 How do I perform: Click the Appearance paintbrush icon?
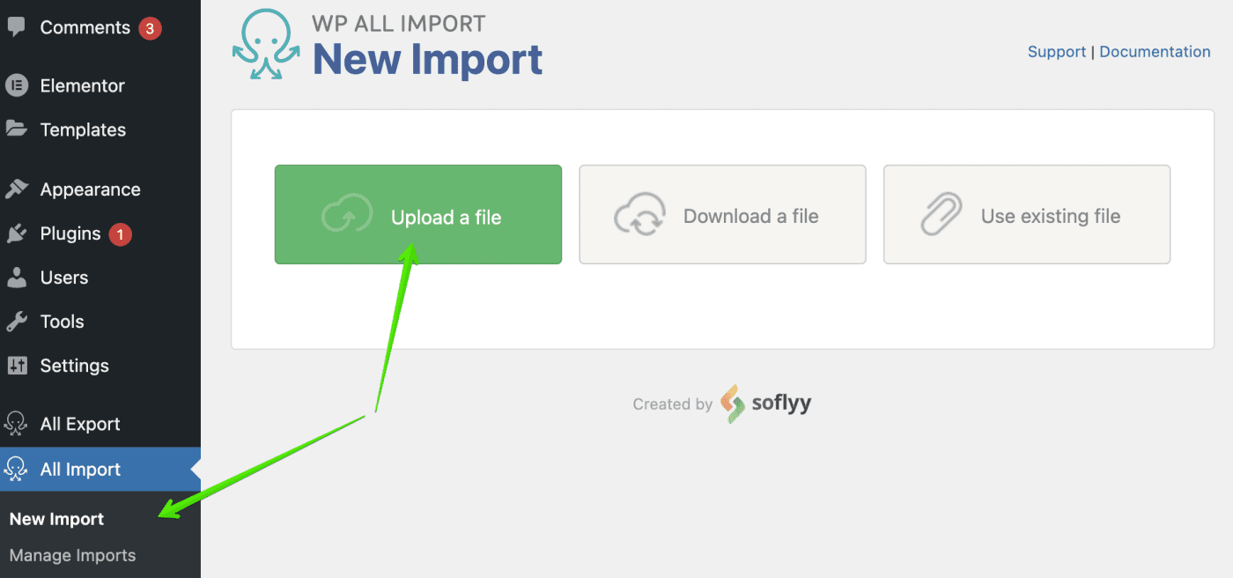[x=16, y=189]
